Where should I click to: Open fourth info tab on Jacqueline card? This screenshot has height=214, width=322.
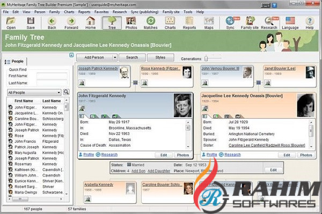(x=238, y=116)
